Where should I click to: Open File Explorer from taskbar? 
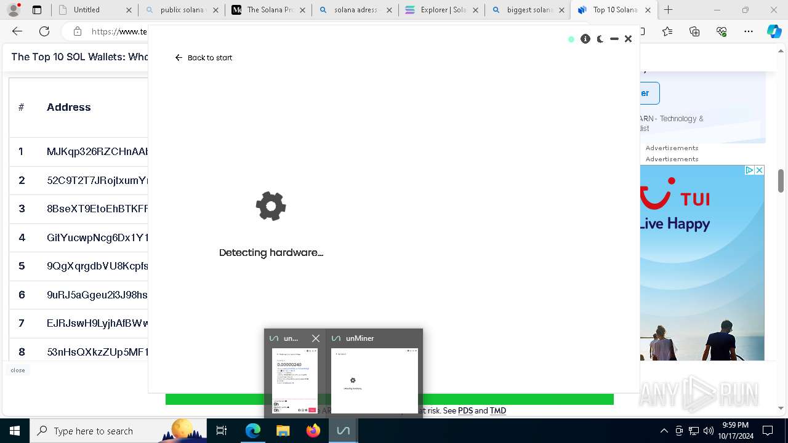click(283, 431)
